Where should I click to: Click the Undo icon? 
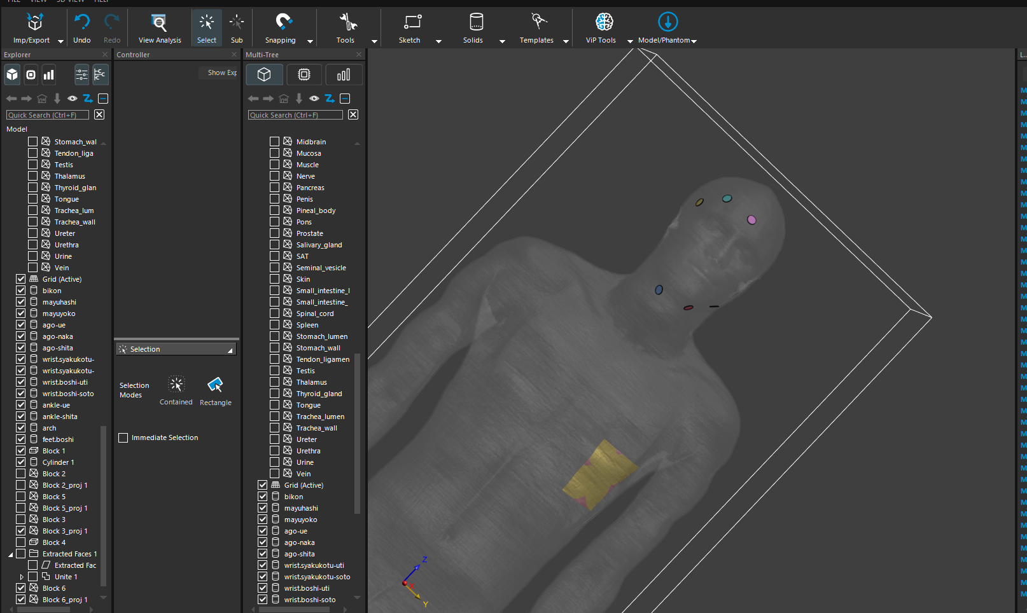pos(81,22)
